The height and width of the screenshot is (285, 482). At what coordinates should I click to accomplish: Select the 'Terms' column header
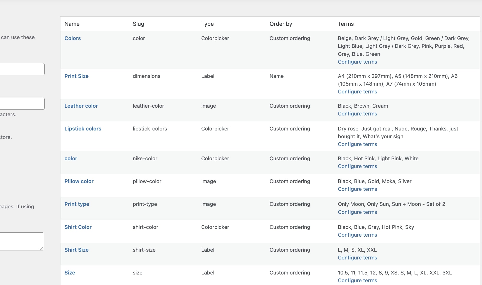[x=346, y=24]
